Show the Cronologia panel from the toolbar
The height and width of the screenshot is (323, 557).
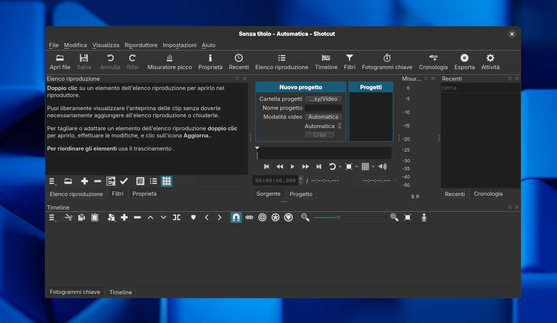point(433,62)
